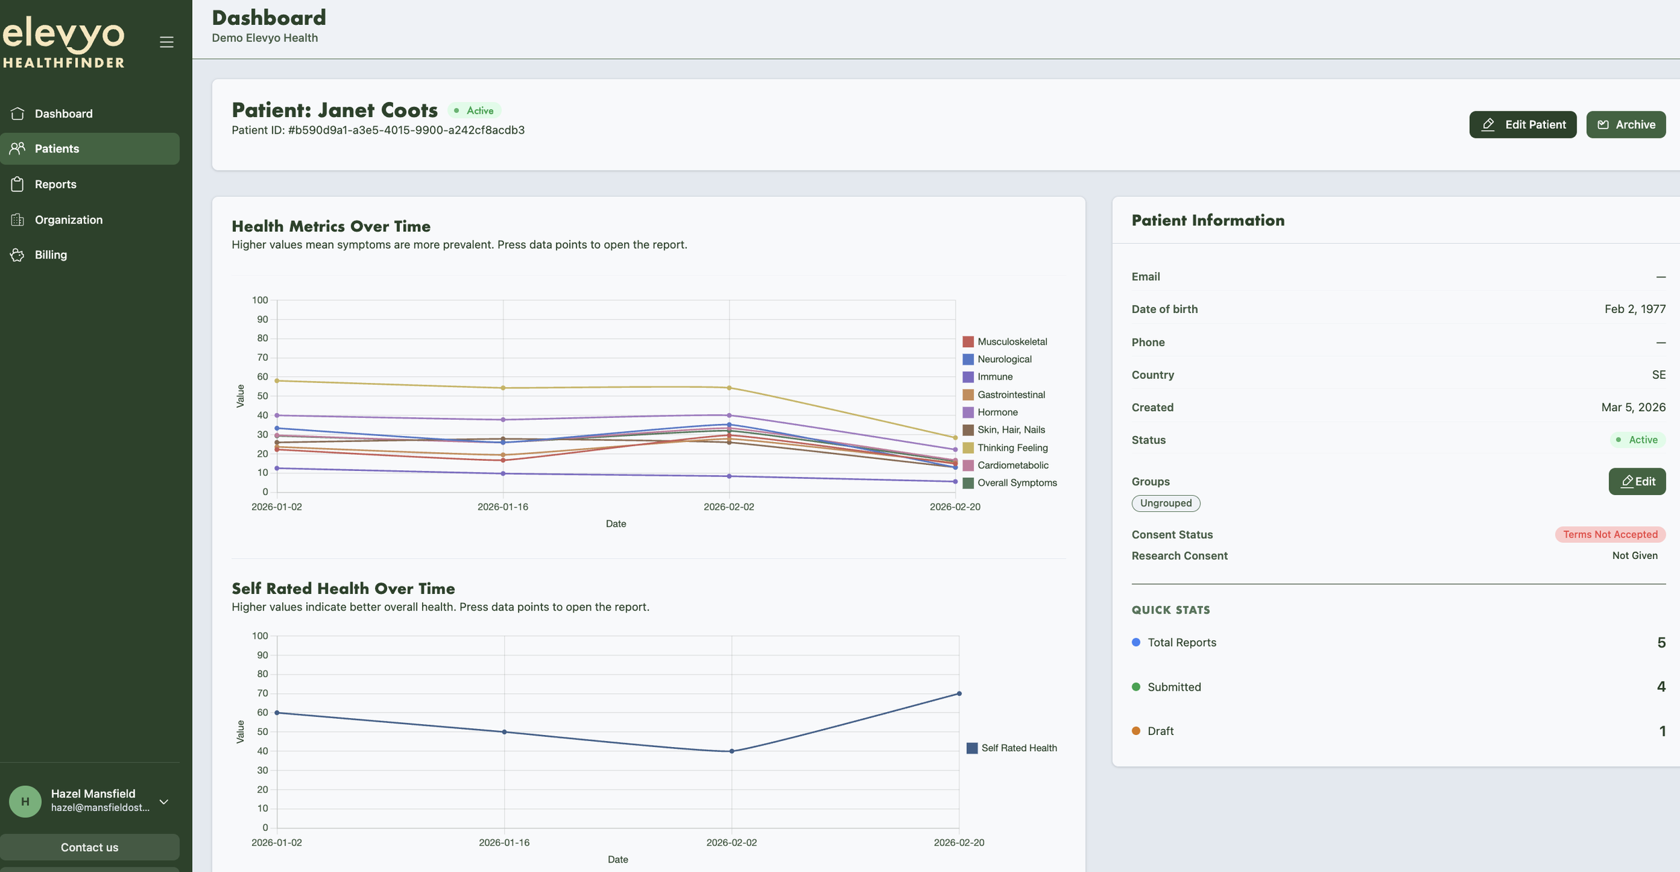Open the Reports section
The width and height of the screenshot is (1680, 872).
(56, 184)
